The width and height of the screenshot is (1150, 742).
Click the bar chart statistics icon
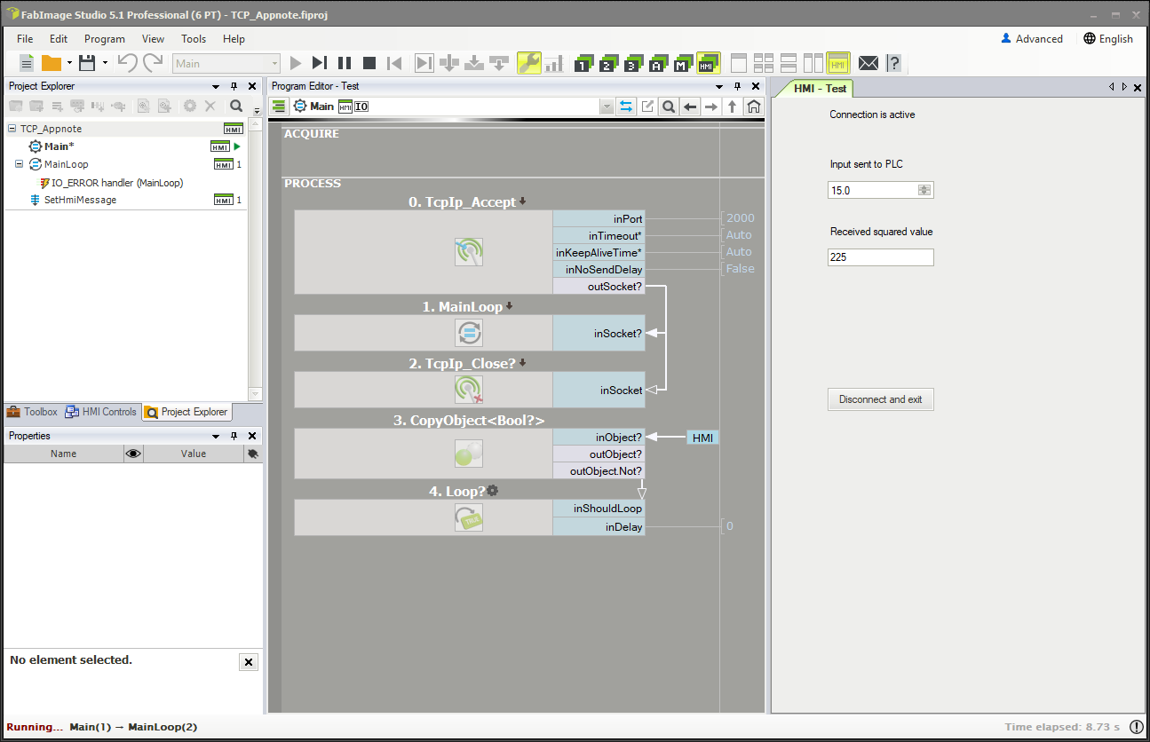click(x=554, y=63)
